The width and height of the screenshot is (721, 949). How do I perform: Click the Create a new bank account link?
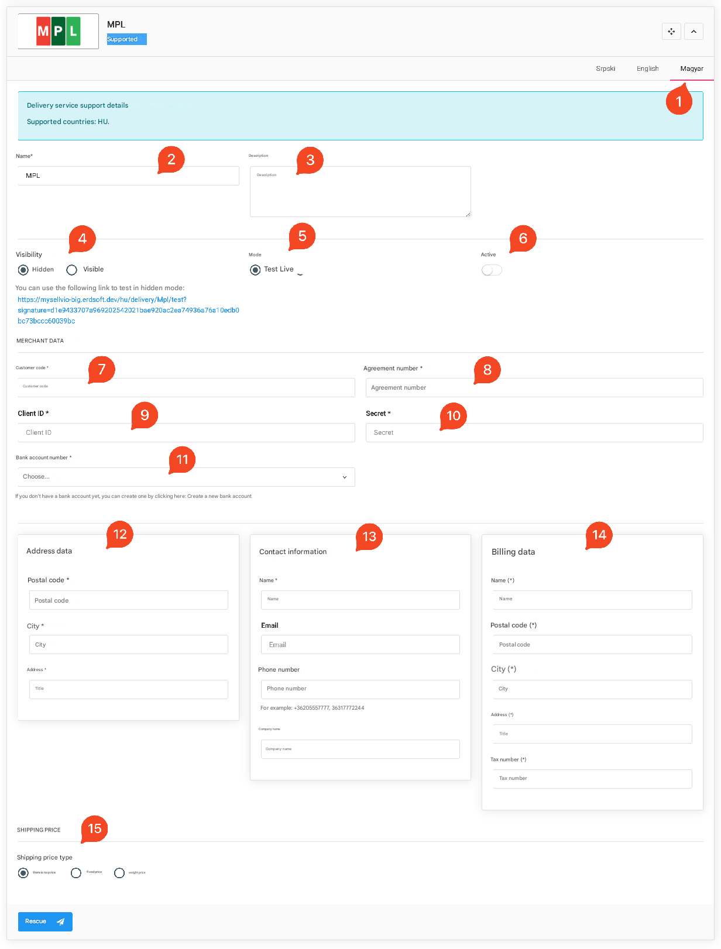219,496
